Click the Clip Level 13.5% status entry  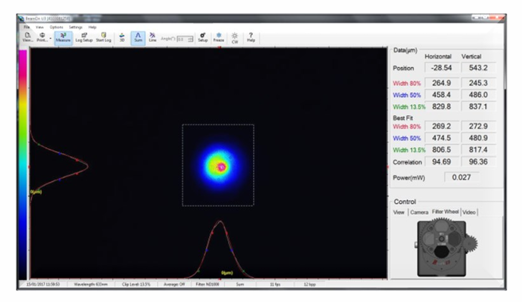pyautogui.click(x=136, y=285)
